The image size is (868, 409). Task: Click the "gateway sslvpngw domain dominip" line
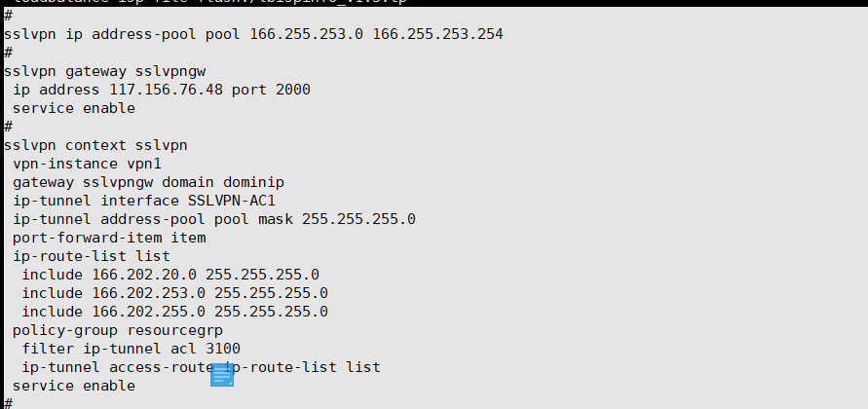click(148, 182)
